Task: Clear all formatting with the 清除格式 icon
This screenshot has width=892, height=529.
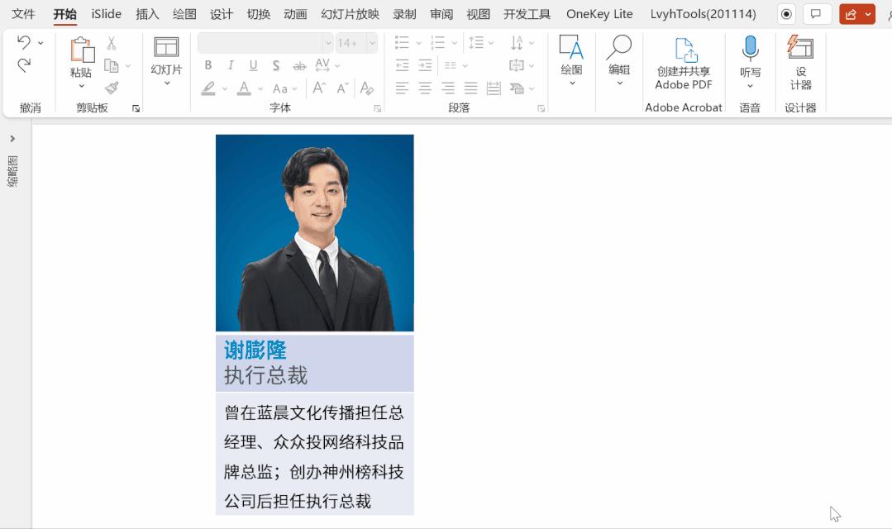Action: (366, 89)
